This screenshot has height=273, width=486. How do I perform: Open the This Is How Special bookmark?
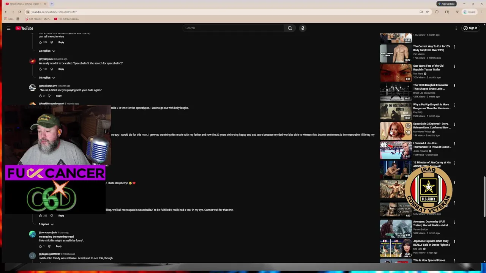(x=66, y=19)
